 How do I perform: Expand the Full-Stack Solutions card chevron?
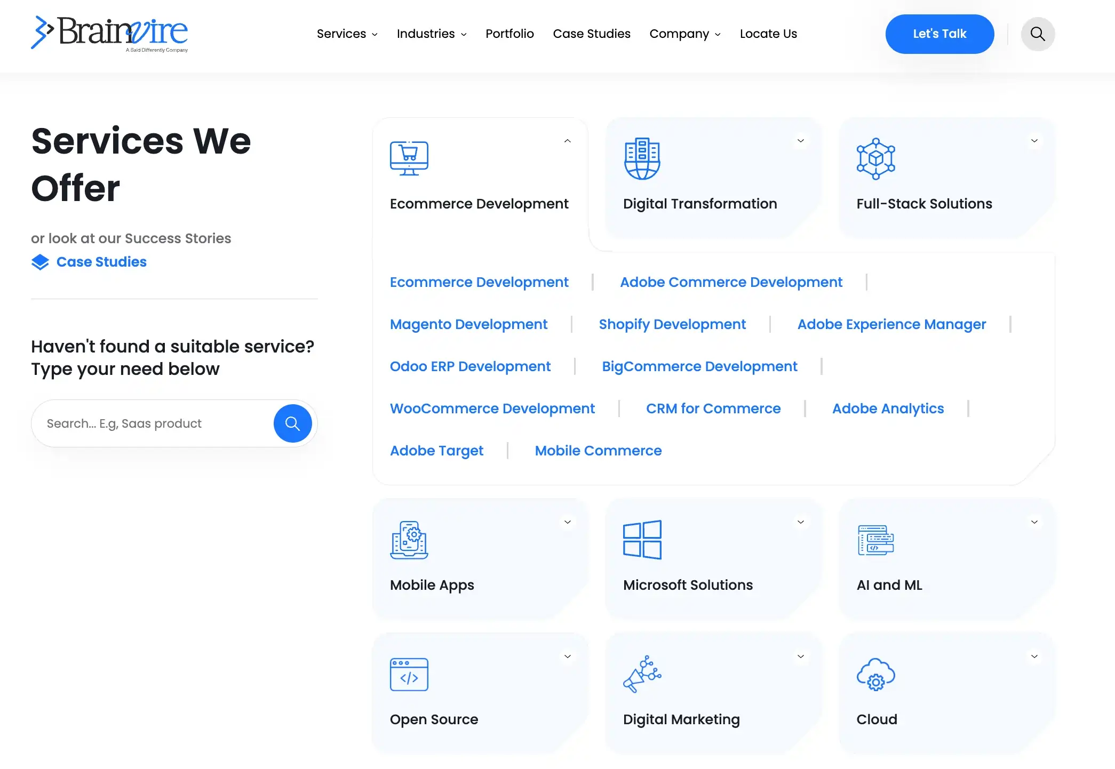tap(1034, 141)
